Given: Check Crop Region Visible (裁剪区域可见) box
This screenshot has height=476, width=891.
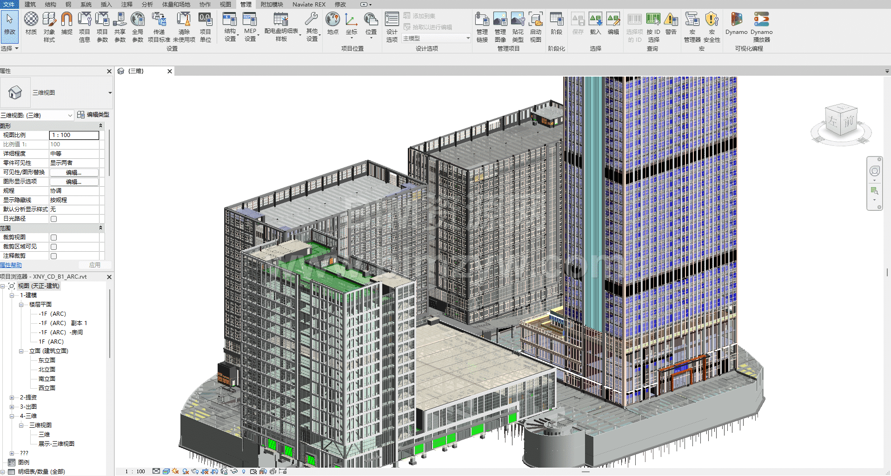Looking at the screenshot, I should click(54, 247).
